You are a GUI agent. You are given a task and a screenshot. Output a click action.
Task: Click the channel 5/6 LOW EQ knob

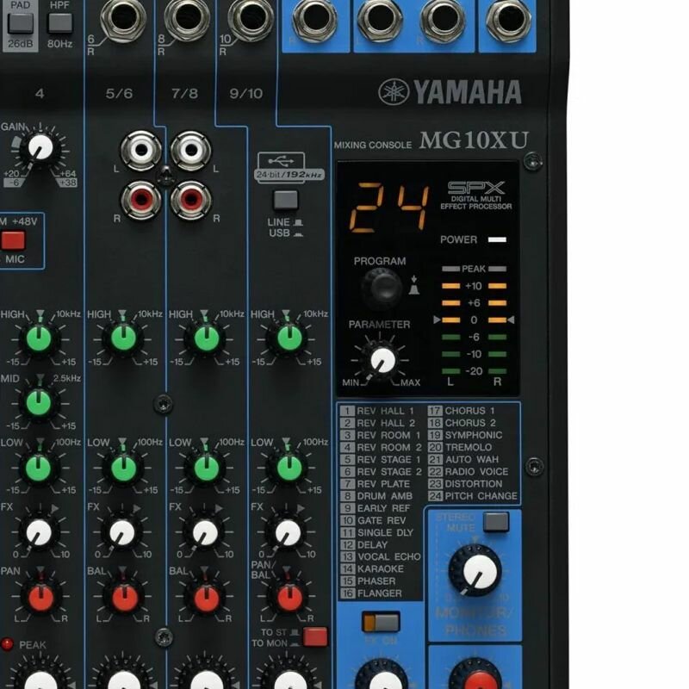point(123,468)
